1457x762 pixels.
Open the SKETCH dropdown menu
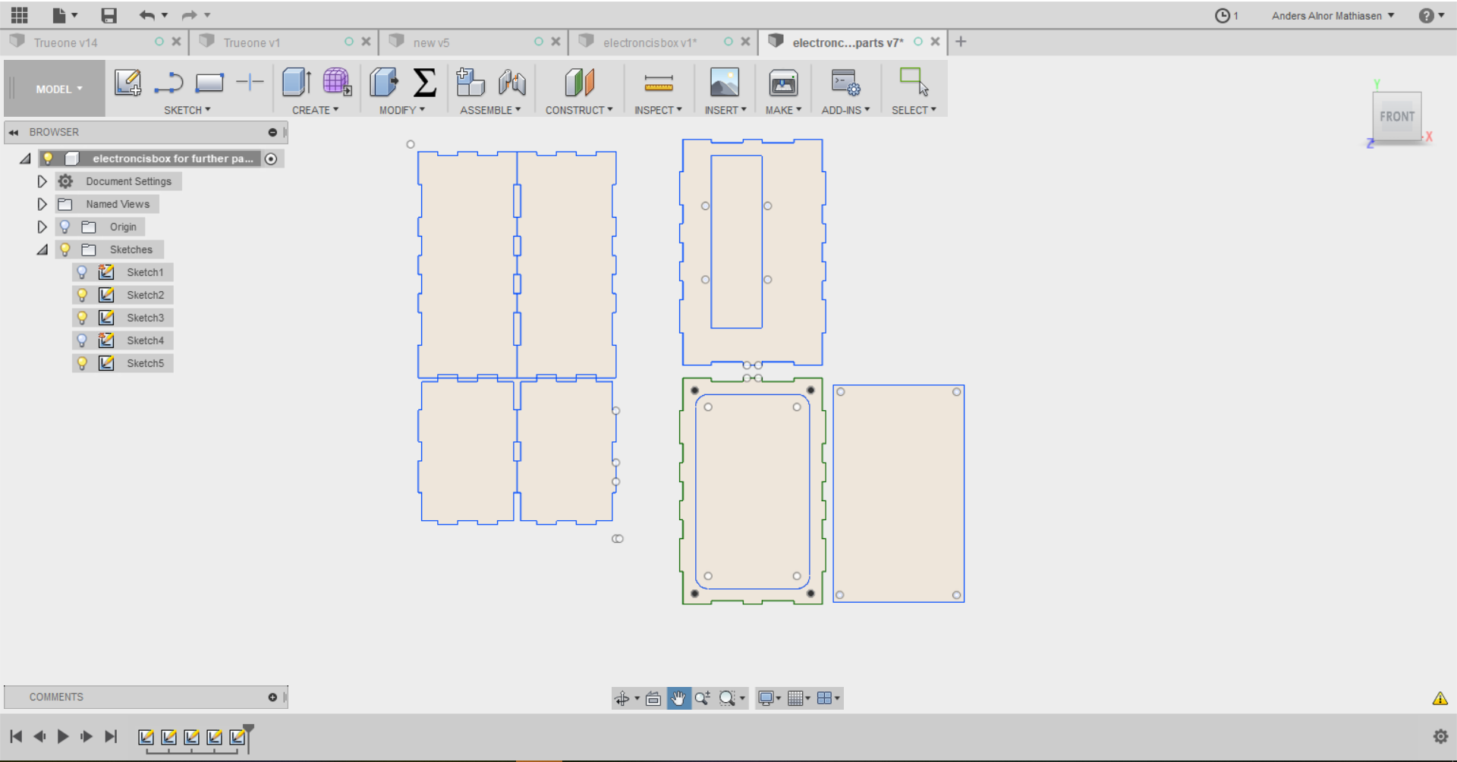[187, 110]
